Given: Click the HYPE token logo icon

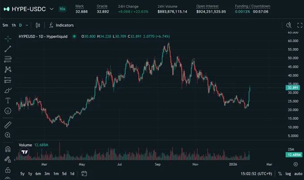Looking at the screenshot, I should (7, 9).
